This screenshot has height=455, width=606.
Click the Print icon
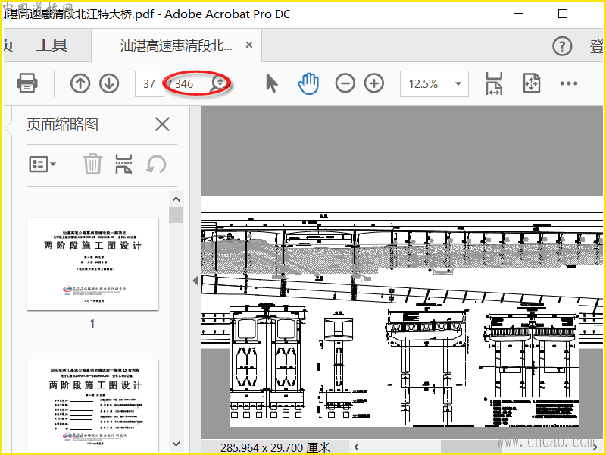point(27,83)
